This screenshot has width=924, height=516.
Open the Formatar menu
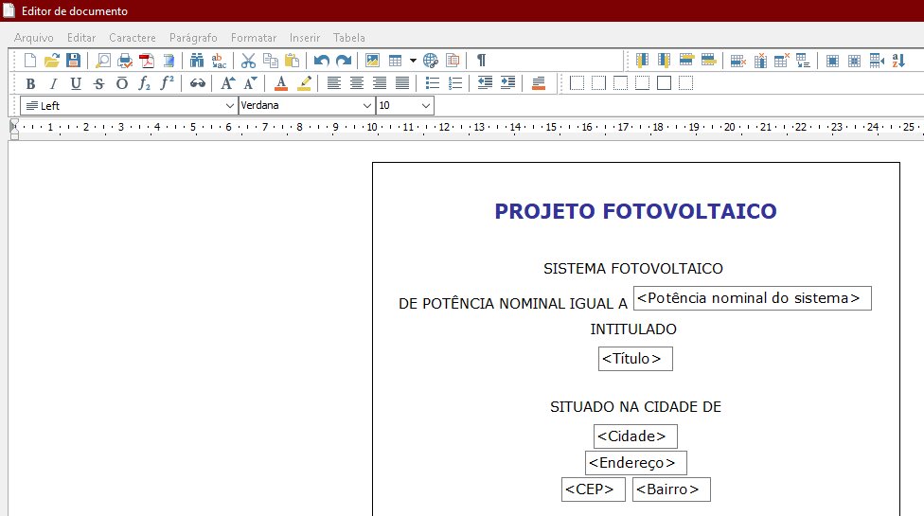tap(254, 38)
